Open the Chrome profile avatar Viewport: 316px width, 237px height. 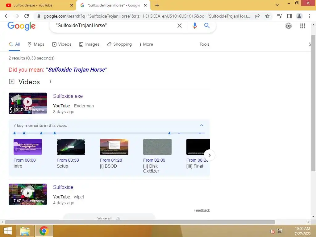click(x=299, y=16)
